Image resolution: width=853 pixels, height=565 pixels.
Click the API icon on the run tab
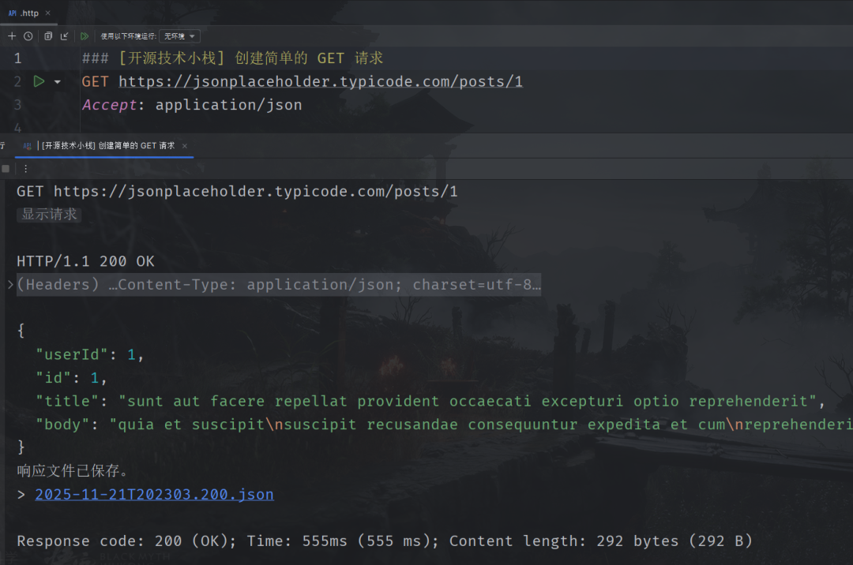(27, 146)
